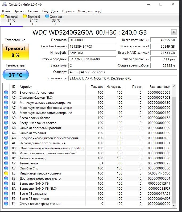Screen dimensions: 182x212
Task: Select the Неожиданные потери питания row text
Action: click(42, 143)
